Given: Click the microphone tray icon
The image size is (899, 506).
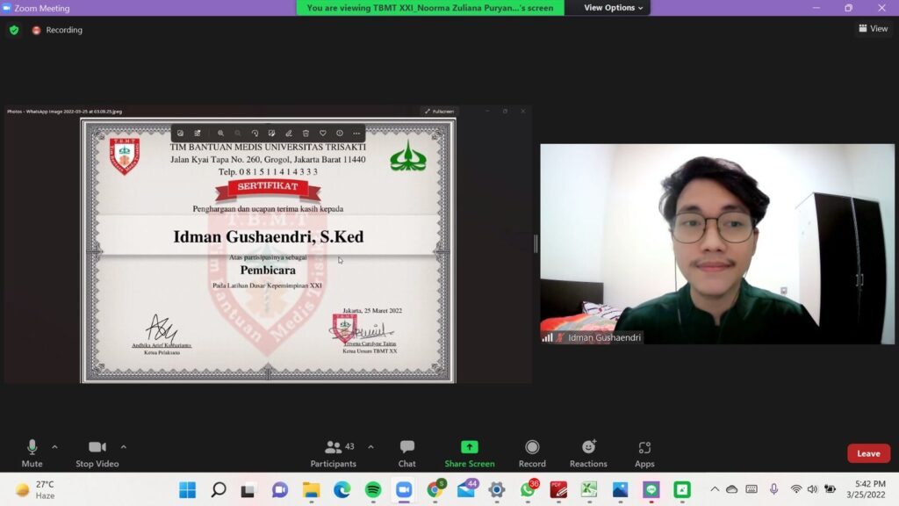Looking at the screenshot, I should (x=774, y=489).
